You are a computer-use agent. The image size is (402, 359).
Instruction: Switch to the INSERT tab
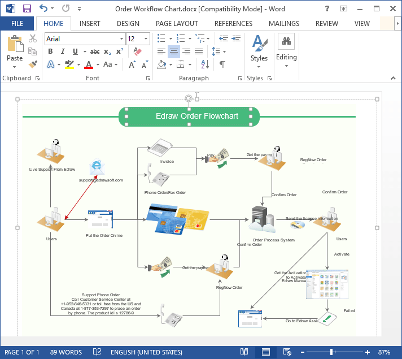[x=90, y=24]
